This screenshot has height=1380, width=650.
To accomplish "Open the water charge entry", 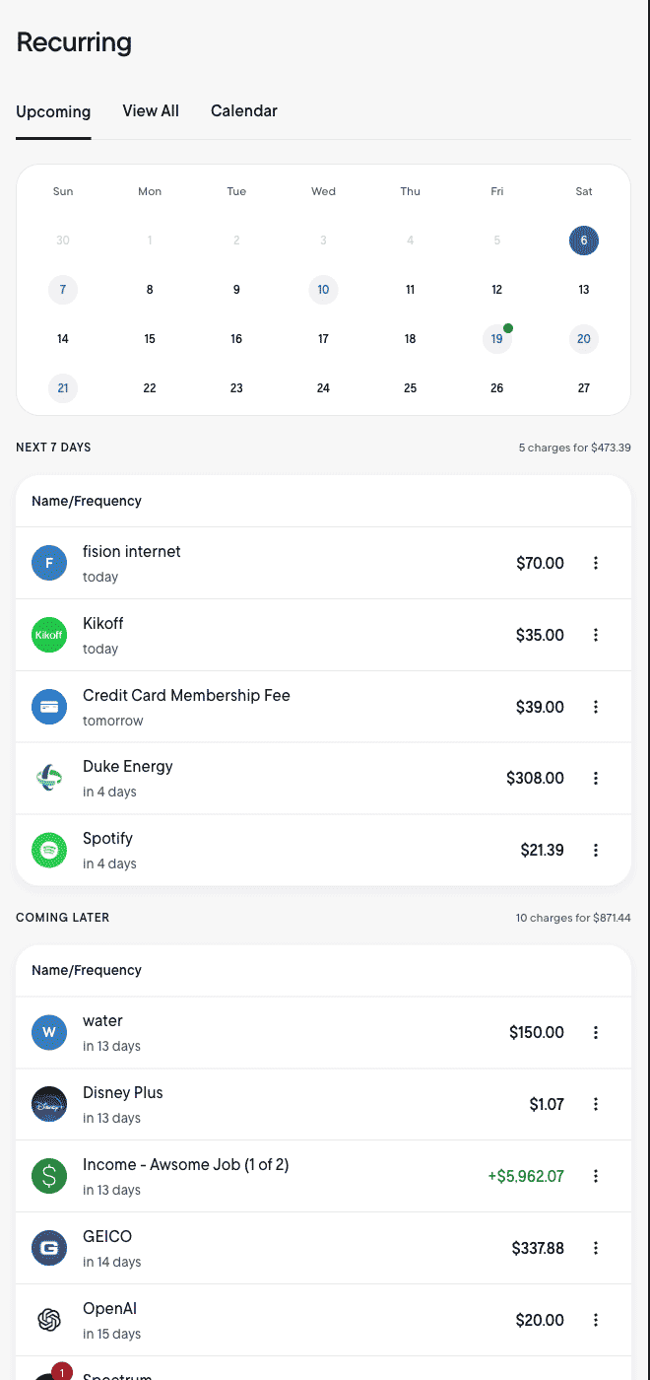I will 295,1032.
